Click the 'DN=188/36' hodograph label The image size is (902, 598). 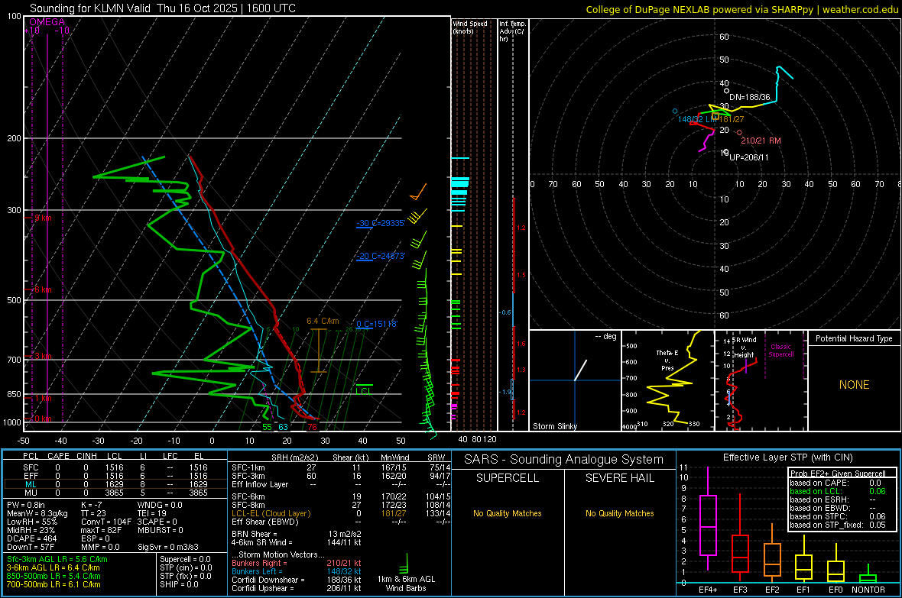(749, 97)
